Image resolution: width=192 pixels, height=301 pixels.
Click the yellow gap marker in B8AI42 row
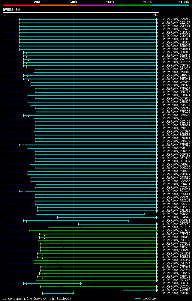tap(26, 285)
